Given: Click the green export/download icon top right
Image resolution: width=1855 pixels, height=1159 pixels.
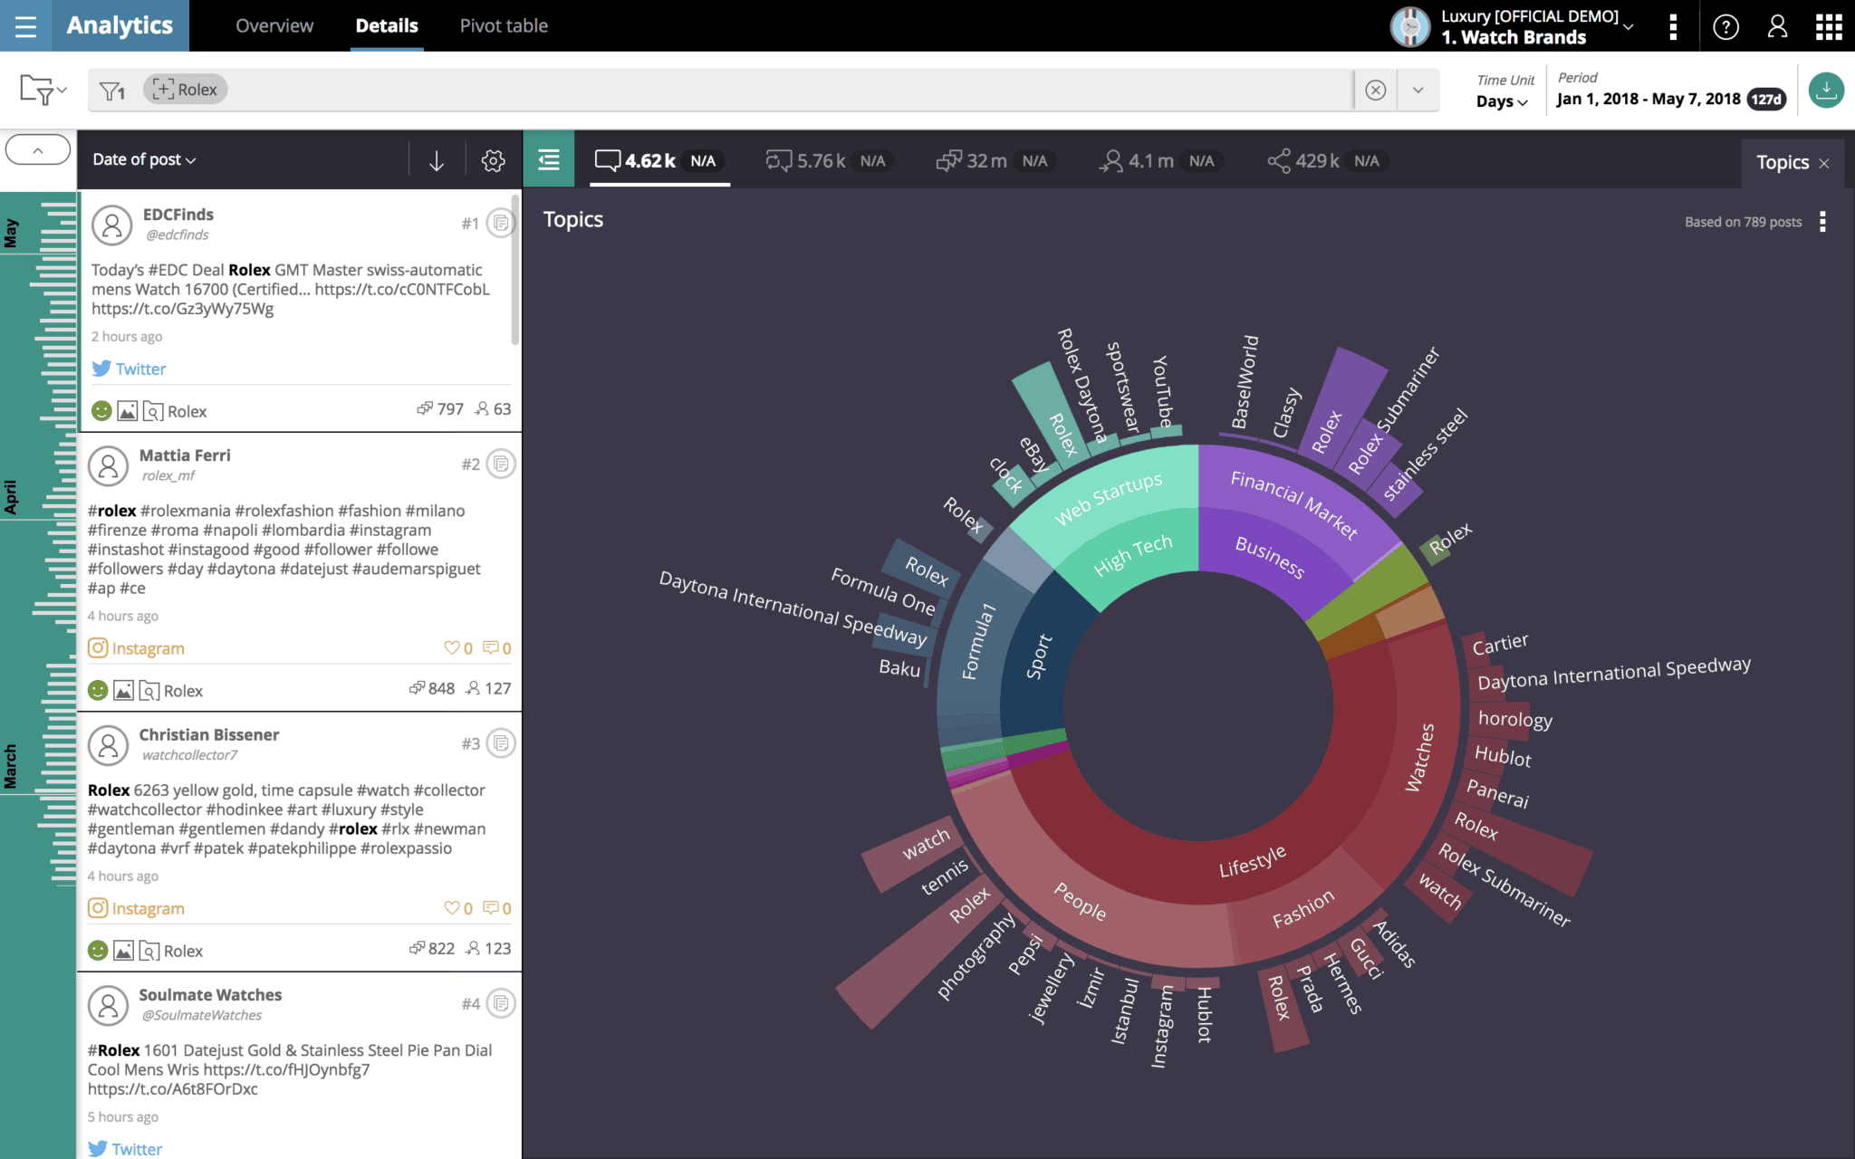Looking at the screenshot, I should click(x=1827, y=90).
